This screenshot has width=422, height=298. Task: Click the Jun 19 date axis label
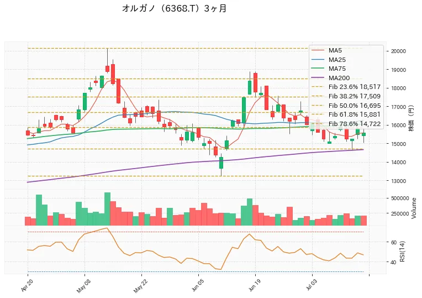[254, 285]
